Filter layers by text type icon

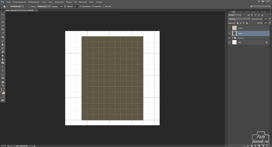pyautogui.click(x=255, y=15)
